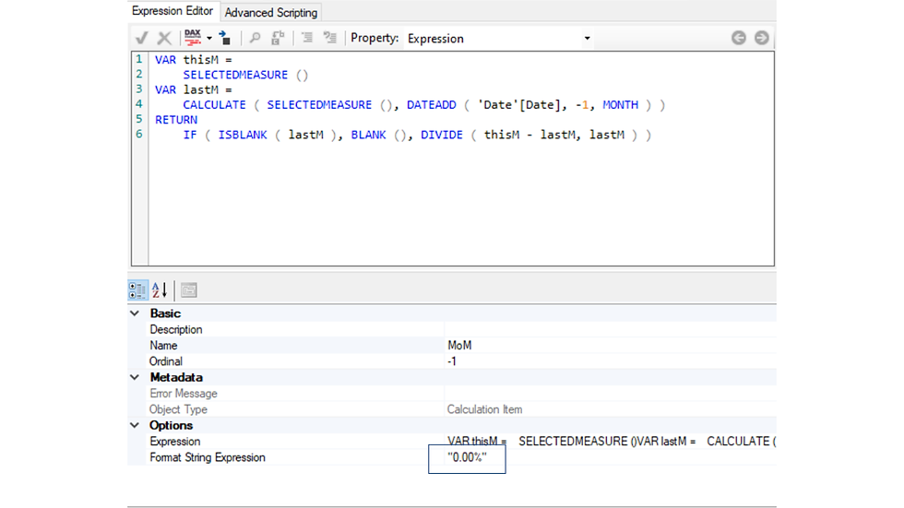Click the uncomment lines toolbar icon
This screenshot has width=904, height=508.
point(330,38)
